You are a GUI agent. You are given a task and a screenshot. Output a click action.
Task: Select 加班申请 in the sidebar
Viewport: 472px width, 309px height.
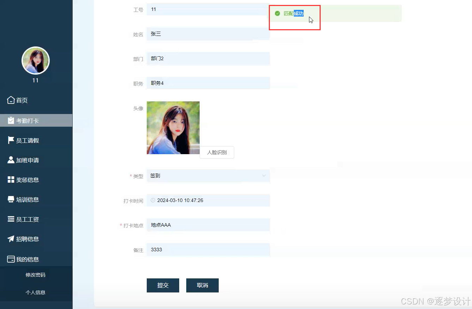[36, 160]
